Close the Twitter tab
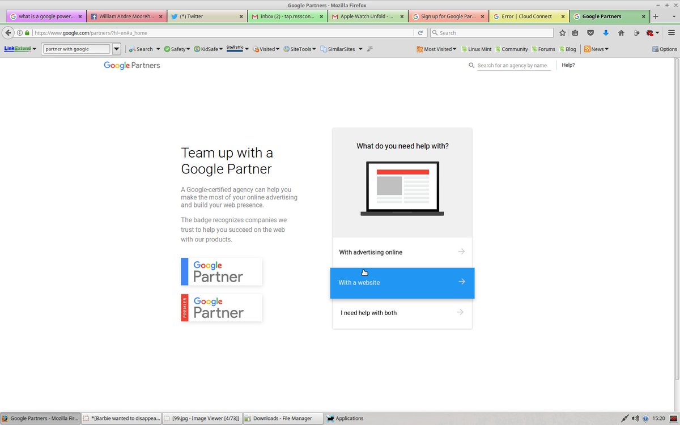 coord(240,16)
